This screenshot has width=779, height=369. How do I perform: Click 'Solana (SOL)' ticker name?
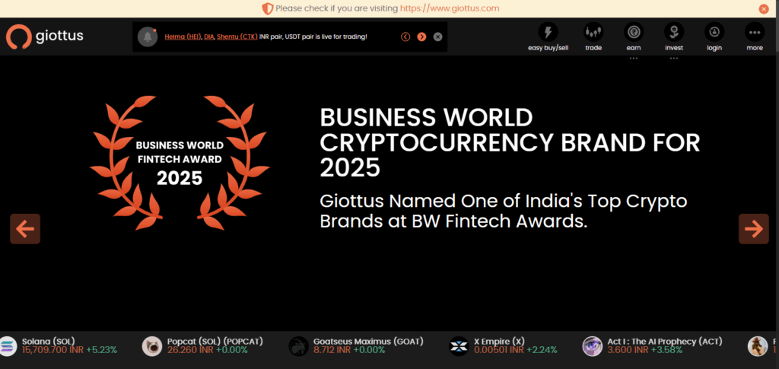tap(48, 342)
